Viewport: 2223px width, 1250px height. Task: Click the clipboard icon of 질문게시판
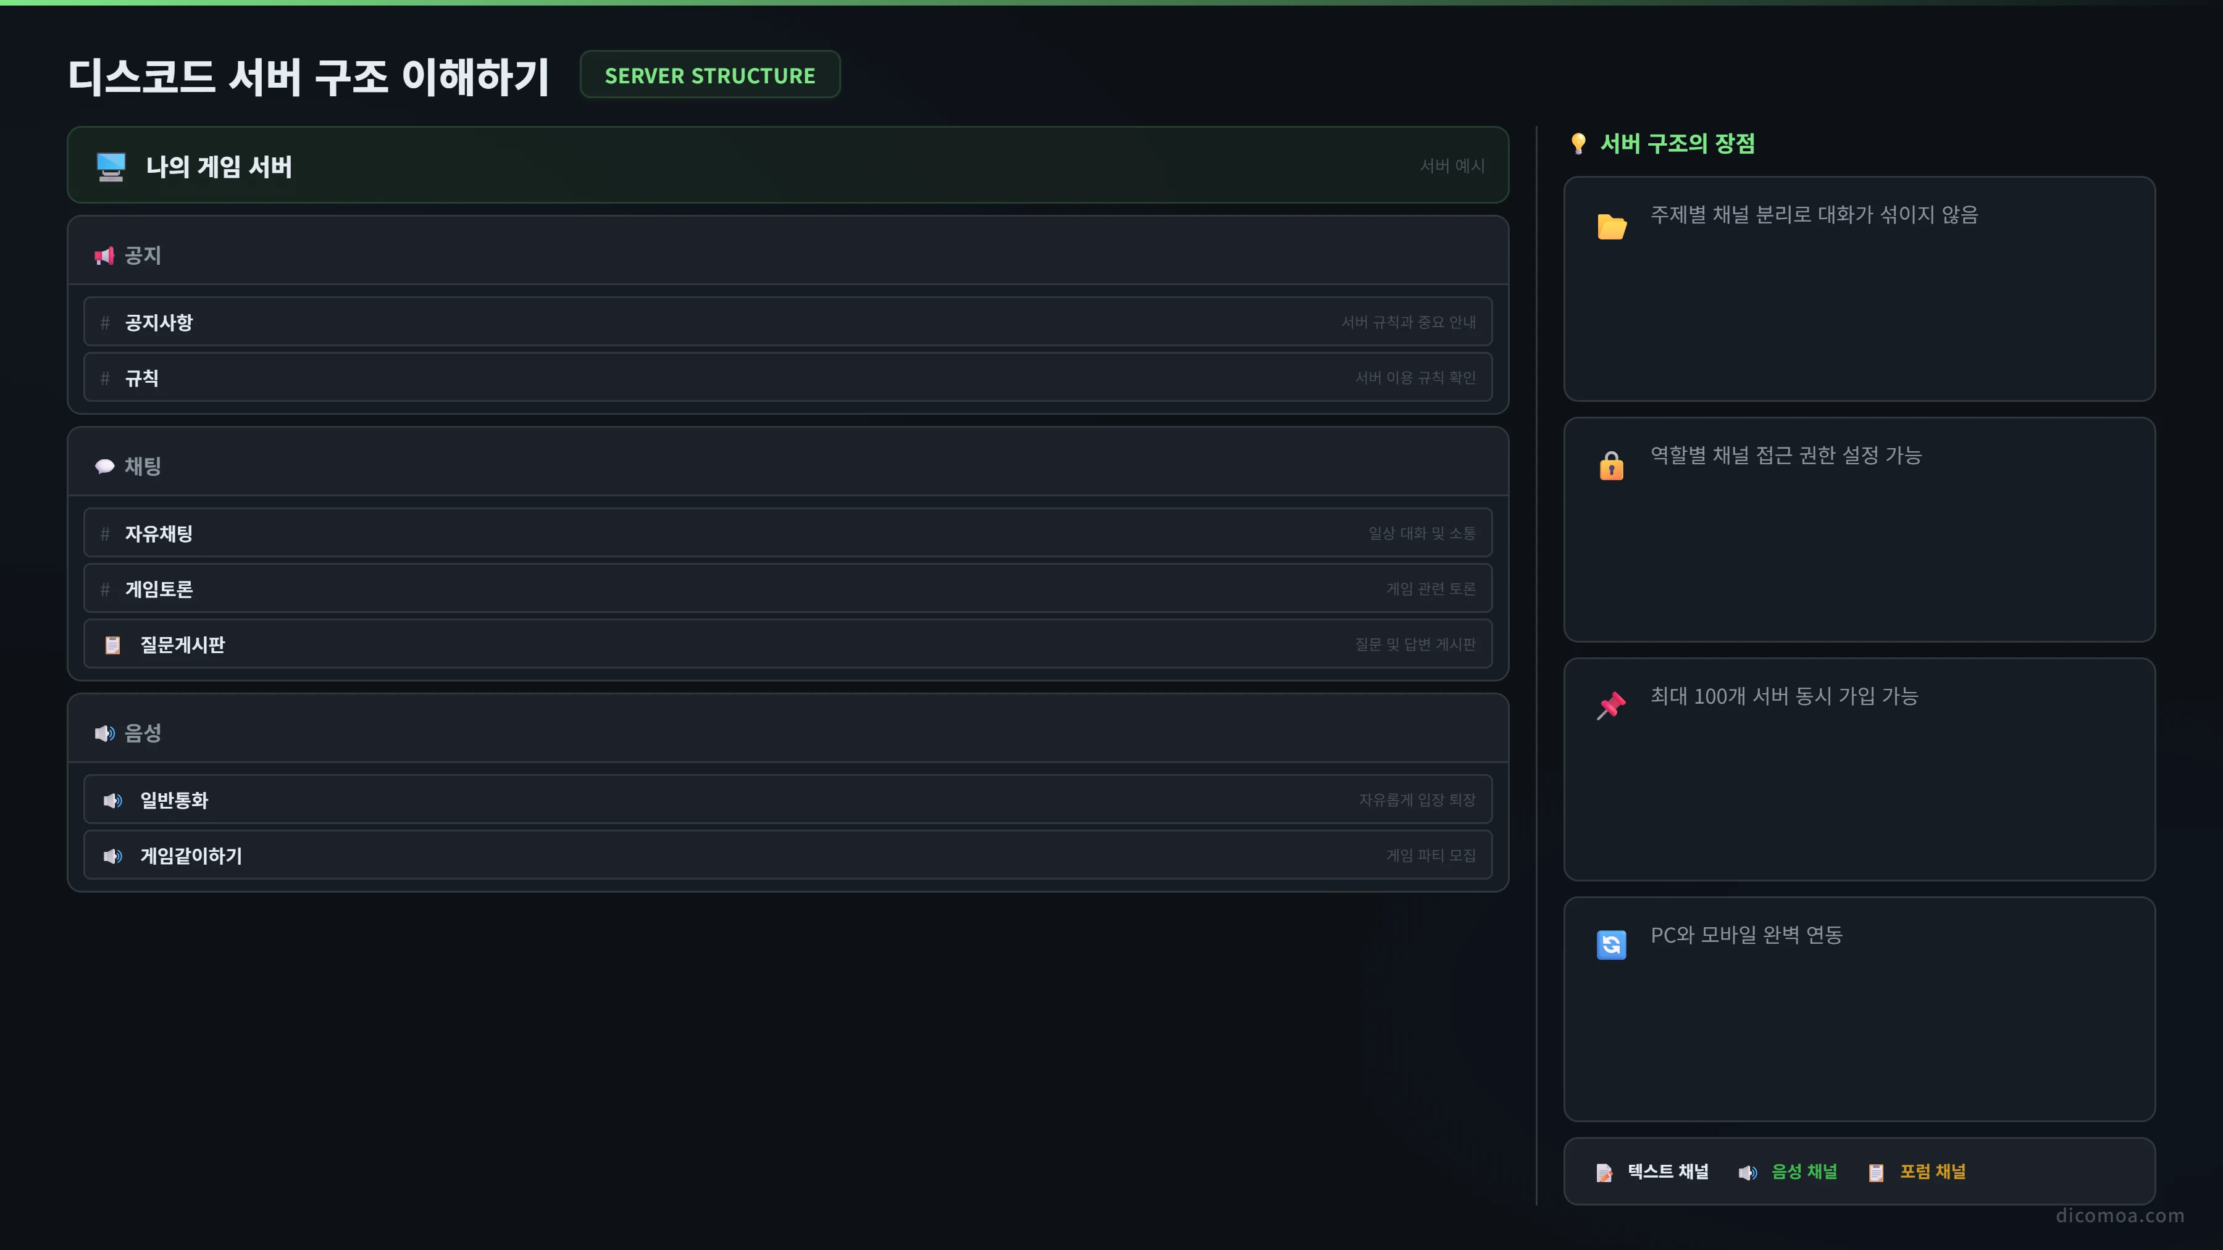(112, 645)
